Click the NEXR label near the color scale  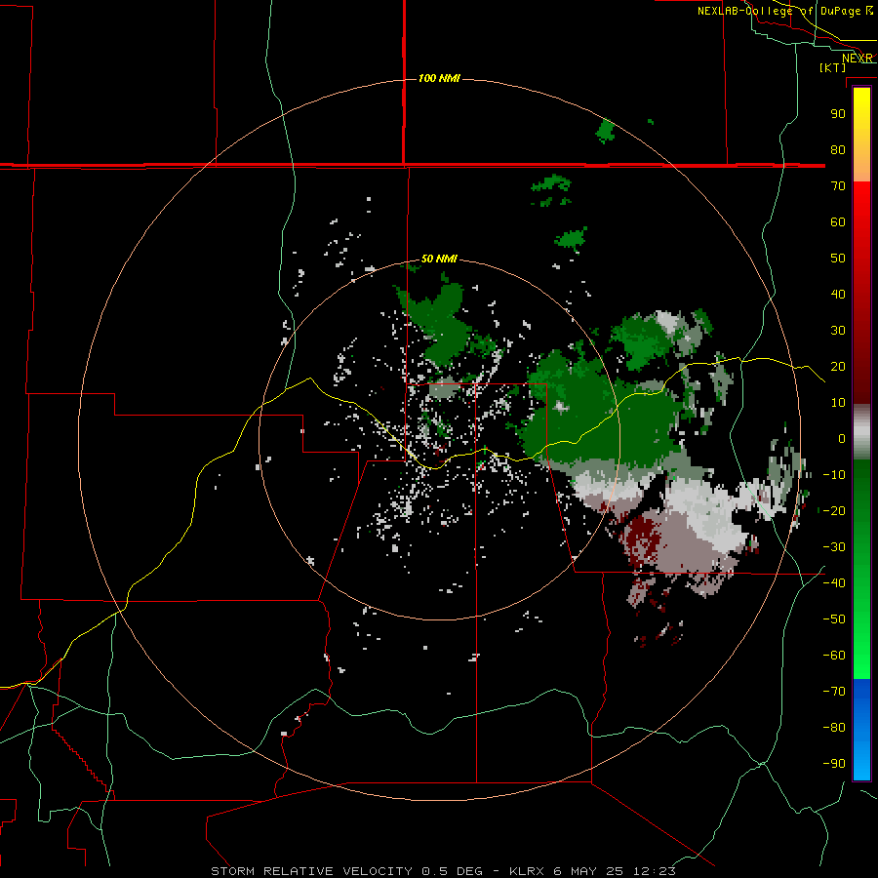[x=858, y=59]
